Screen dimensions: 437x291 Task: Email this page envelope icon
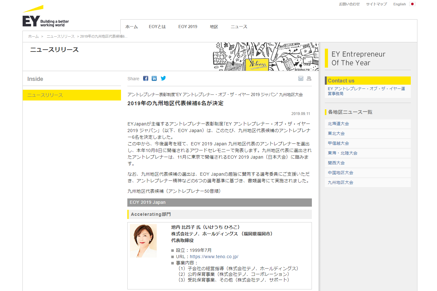pos(301,78)
